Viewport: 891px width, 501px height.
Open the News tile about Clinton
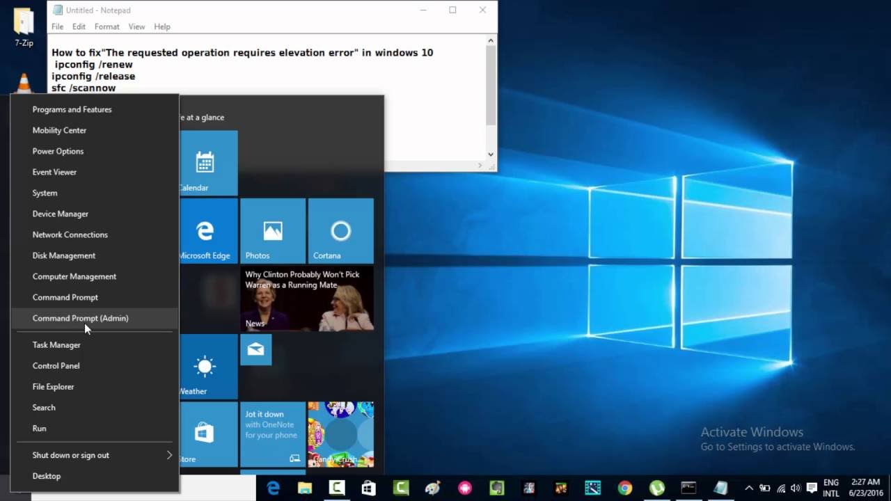[307, 299]
